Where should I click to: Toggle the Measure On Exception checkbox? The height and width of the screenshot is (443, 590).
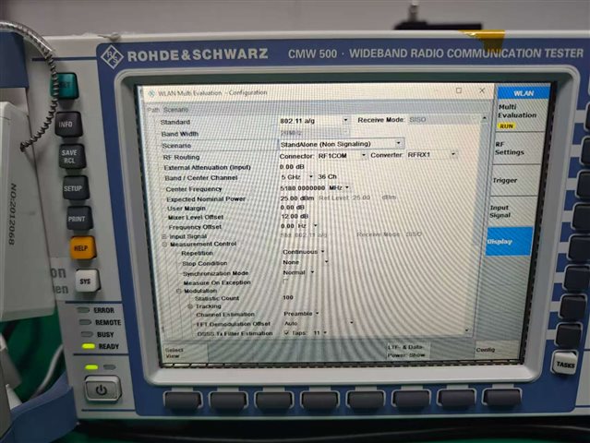(285, 281)
